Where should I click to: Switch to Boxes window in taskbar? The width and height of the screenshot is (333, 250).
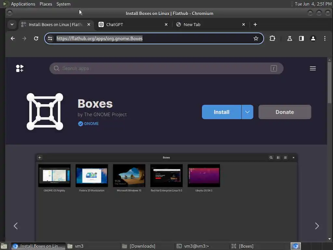pyautogui.click(x=257, y=246)
